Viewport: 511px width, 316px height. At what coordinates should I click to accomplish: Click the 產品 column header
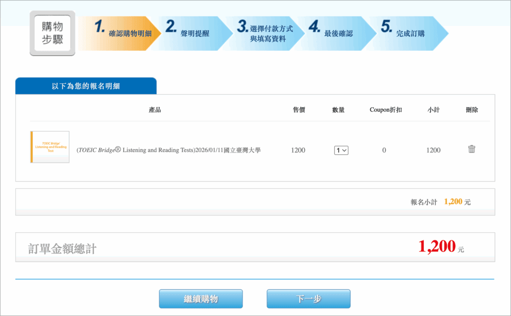(155, 110)
